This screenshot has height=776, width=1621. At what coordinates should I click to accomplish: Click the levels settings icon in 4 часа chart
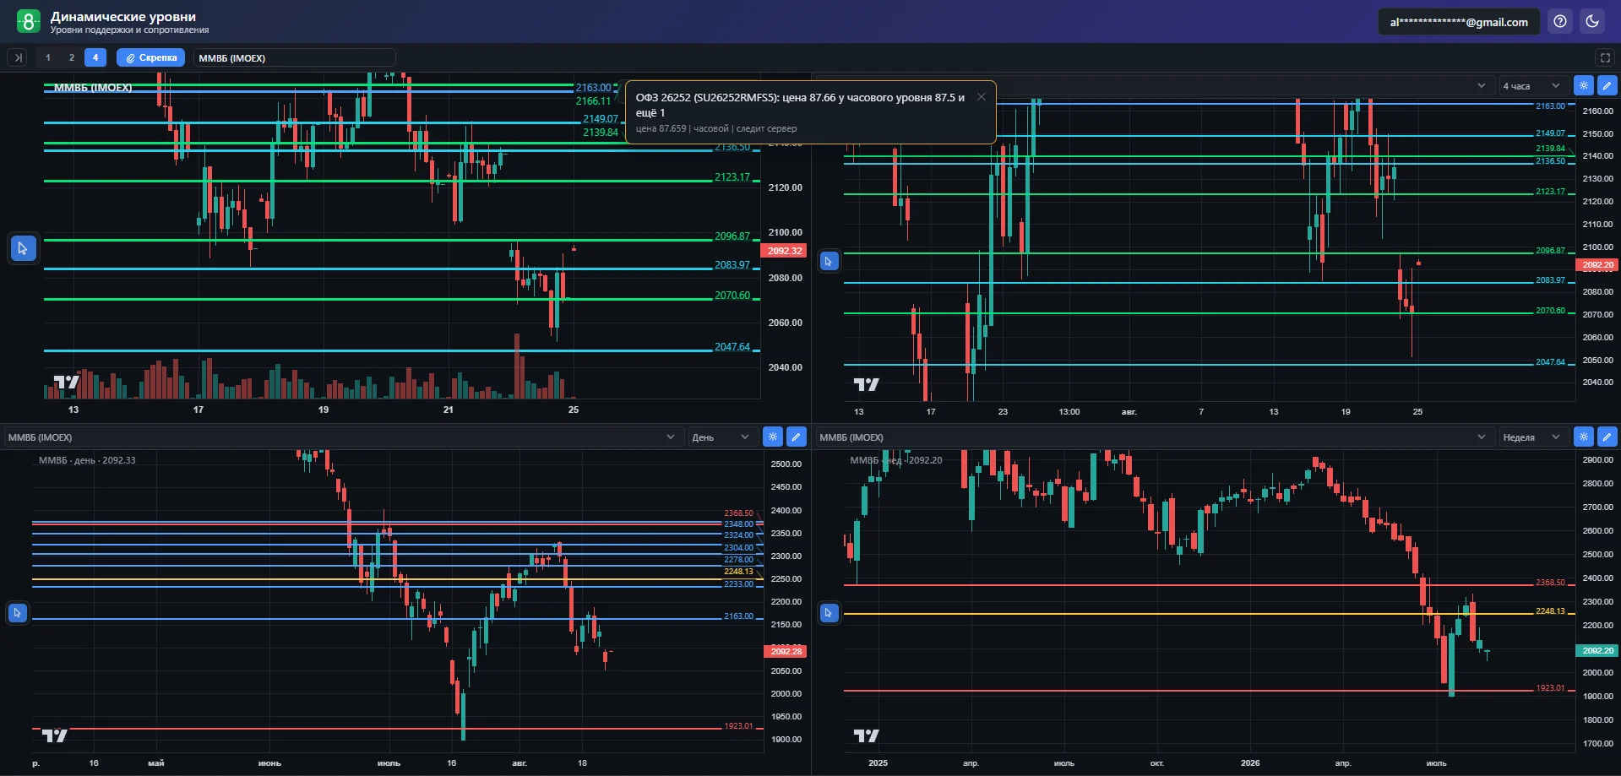point(1584,85)
